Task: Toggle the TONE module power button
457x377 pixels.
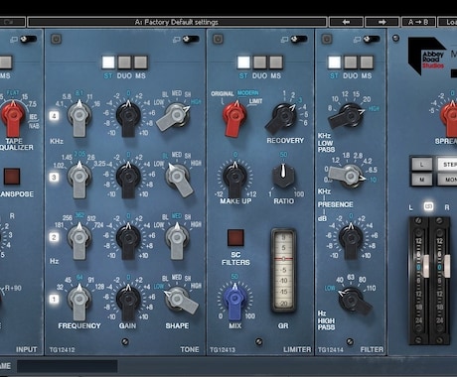Action: [56, 39]
